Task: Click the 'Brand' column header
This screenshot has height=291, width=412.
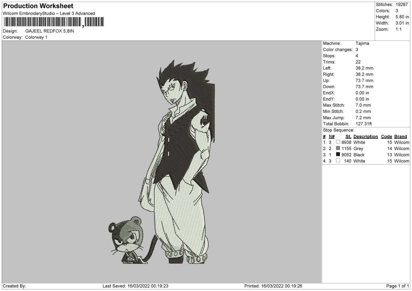Action: coord(401,137)
